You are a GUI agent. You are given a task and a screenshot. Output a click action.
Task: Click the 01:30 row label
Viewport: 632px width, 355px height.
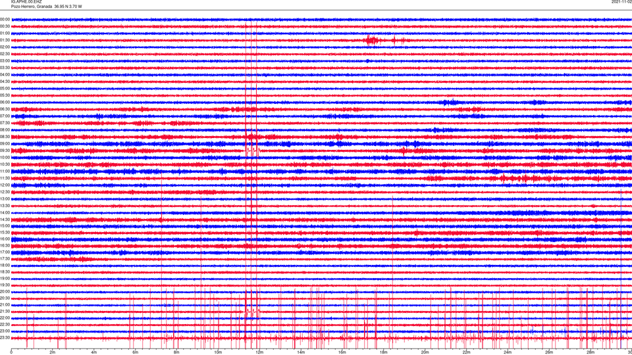click(5, 40)
